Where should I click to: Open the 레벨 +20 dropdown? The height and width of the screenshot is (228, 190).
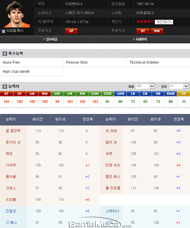tap(145, 86)
